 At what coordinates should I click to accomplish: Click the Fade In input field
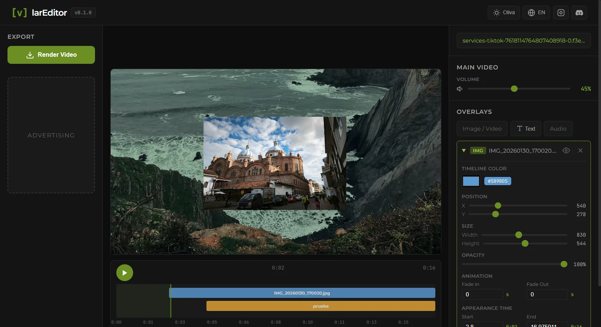(482, 295)
